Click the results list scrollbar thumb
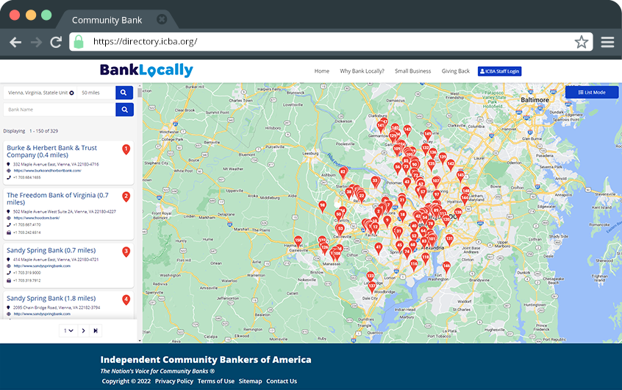Screen dimensions: 622x390 pyautogui.click(x=140, y=93)
